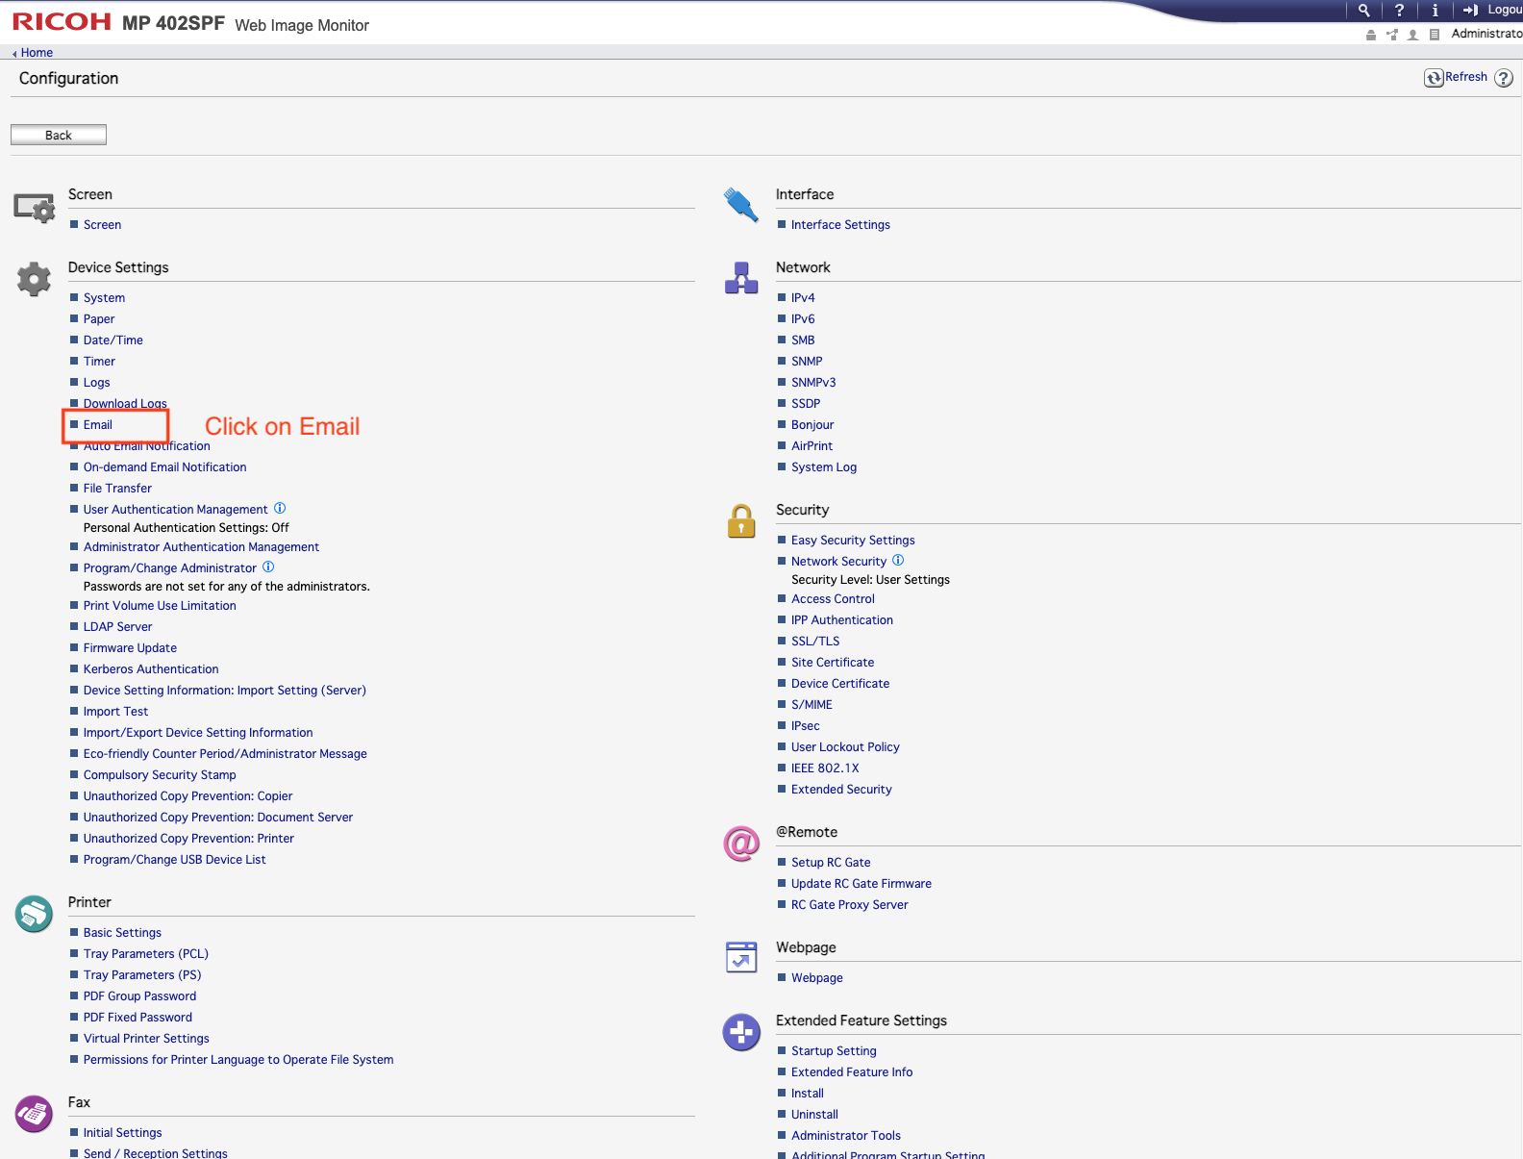Open the System link under Device Settings
Screen dimensions: 1523x1159
point(104,298)
